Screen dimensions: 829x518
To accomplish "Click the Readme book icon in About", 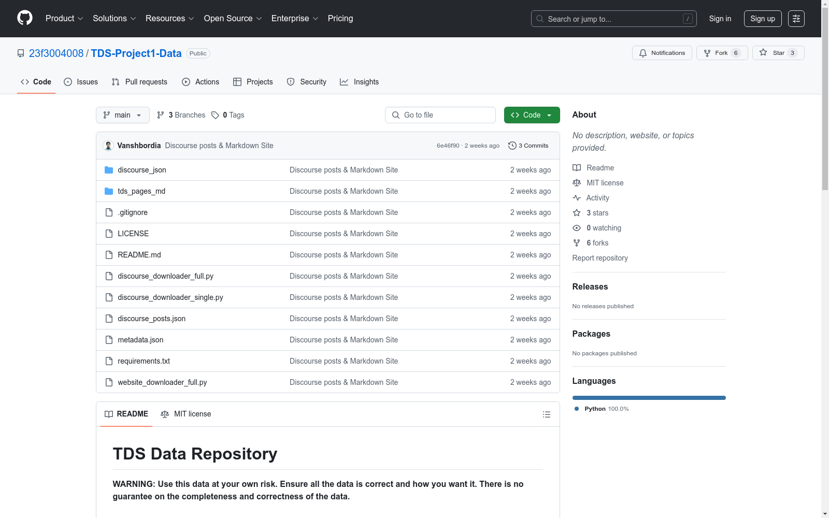I will coord(577,168).
